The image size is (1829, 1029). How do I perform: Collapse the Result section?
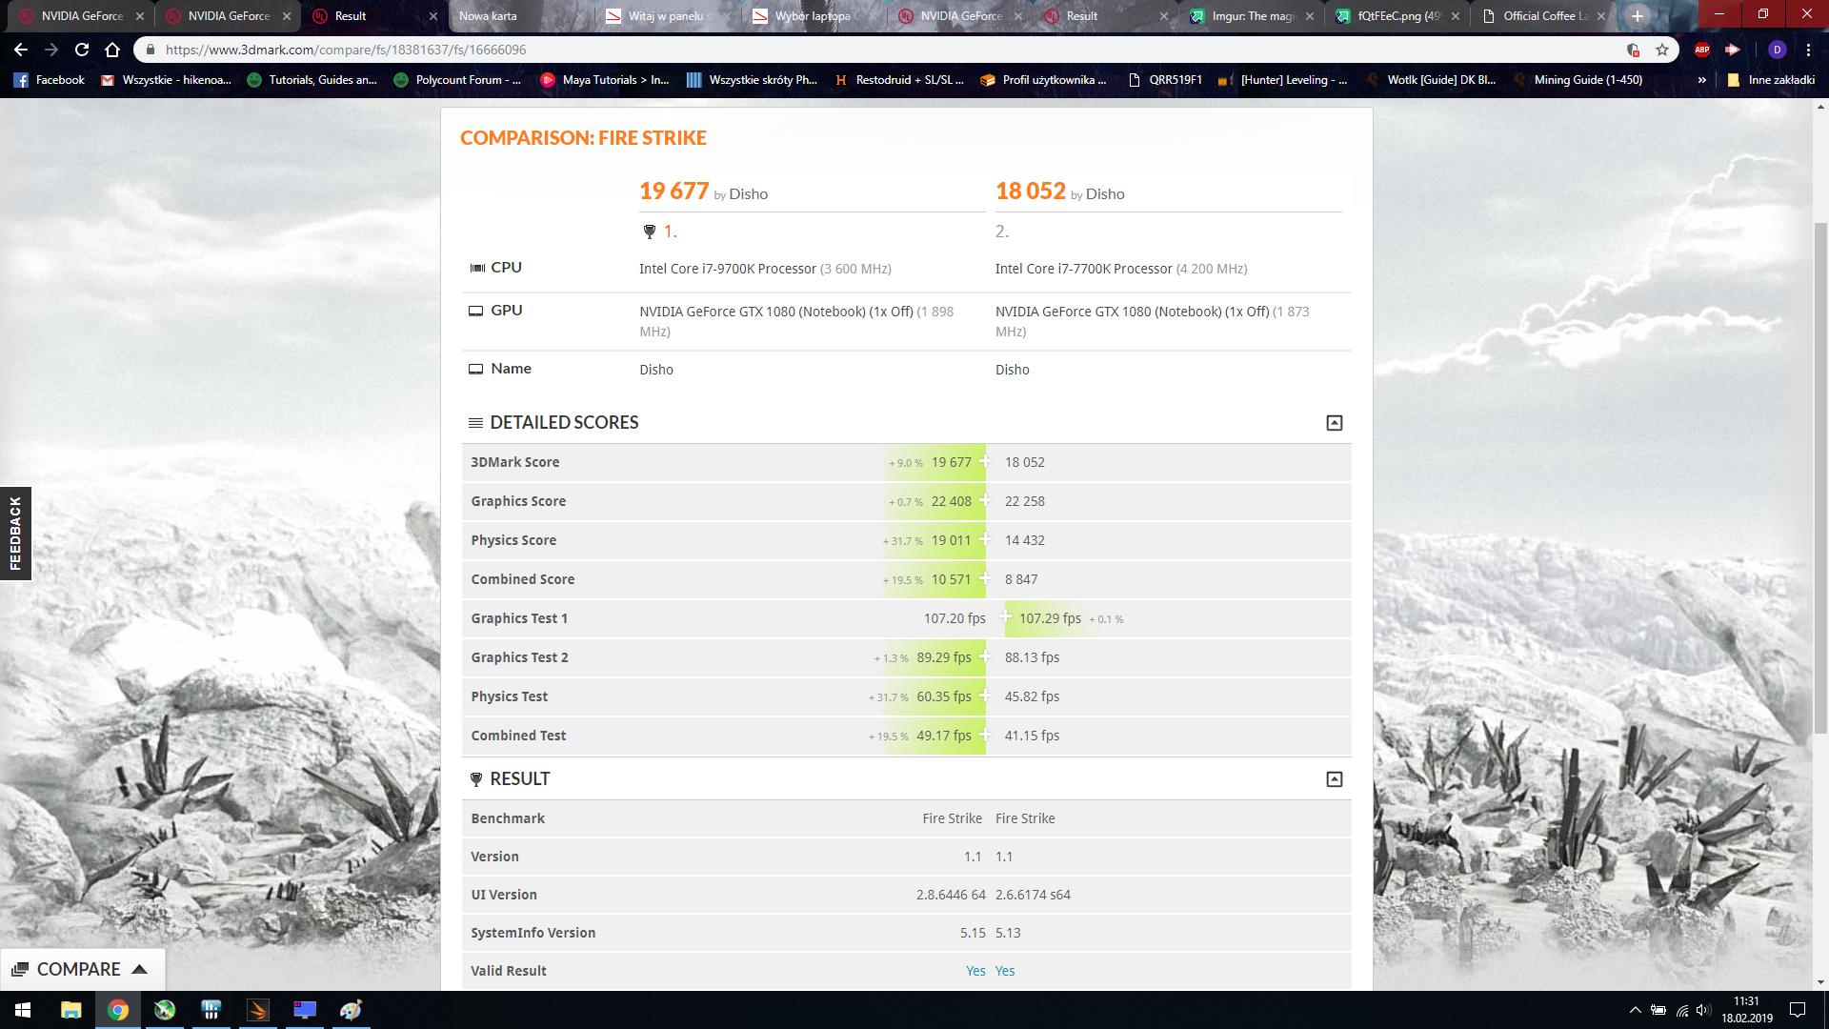[1335, 779]
